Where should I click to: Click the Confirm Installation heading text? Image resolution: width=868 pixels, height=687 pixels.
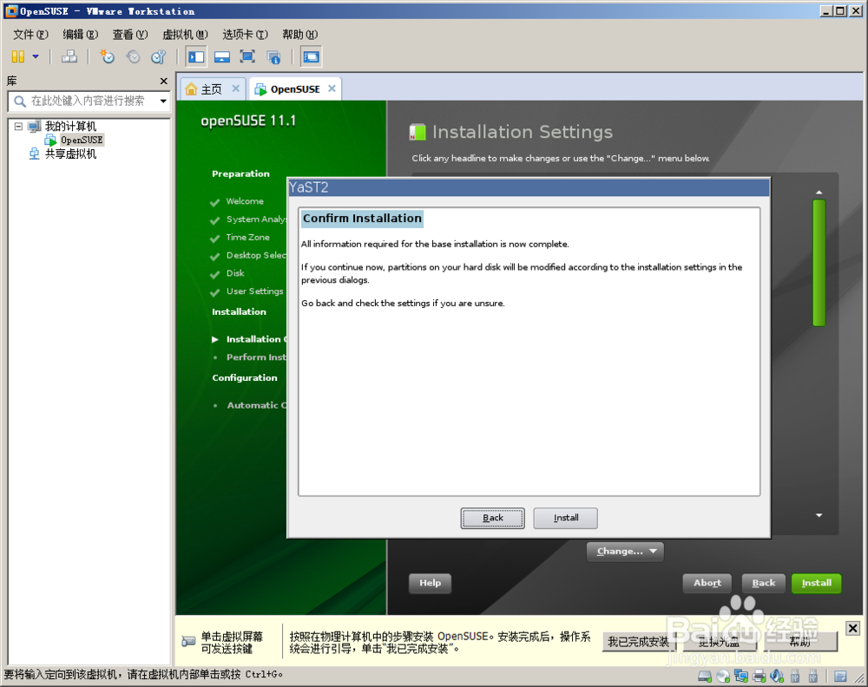pos(362,219)
